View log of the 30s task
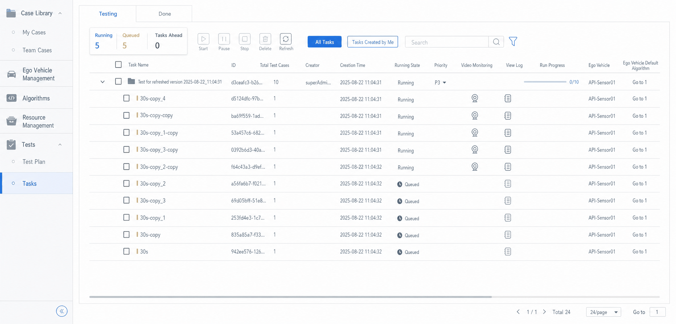 tap(508, 251)
